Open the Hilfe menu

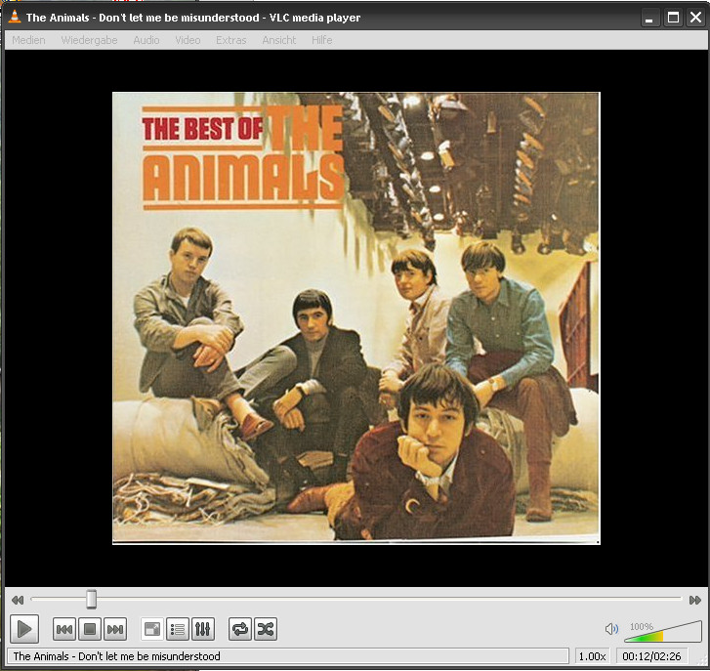(x=322, y=40)
